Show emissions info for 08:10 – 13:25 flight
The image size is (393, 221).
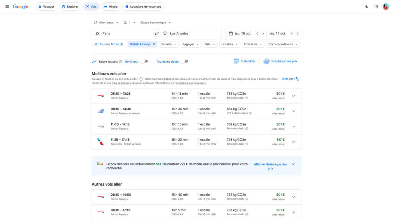[247, 98]
